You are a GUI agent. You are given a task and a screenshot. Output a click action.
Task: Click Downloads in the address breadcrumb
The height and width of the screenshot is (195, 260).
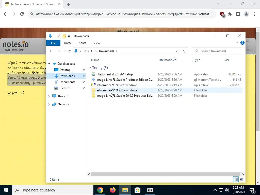point(106,51)
